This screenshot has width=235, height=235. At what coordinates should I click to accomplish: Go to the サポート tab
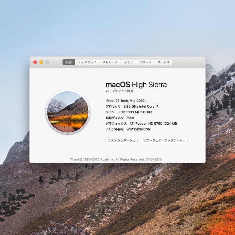145,62
